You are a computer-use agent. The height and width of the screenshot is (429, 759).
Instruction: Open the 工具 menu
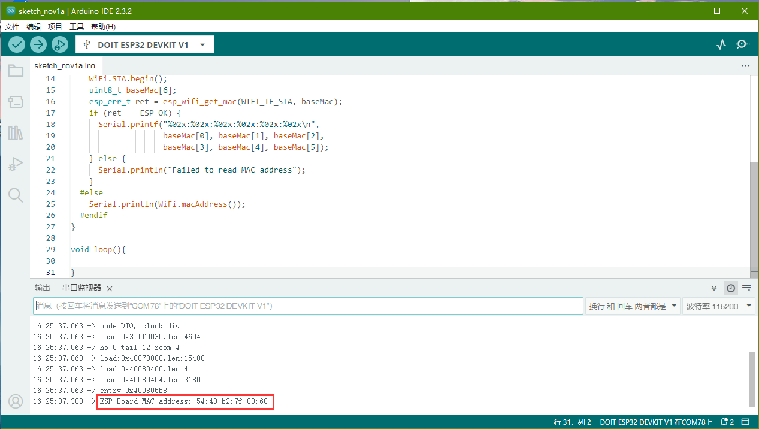click(x=77, y=27)
